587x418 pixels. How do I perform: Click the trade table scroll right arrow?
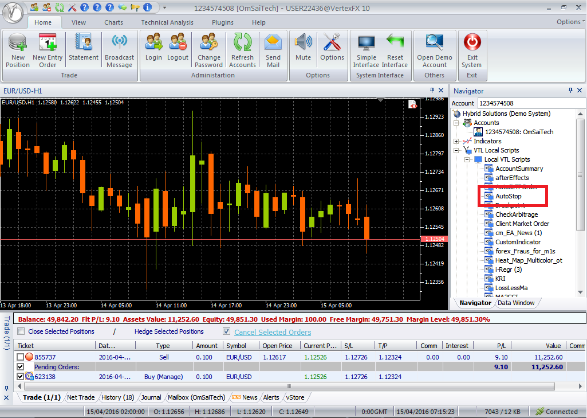pos(580,386)
